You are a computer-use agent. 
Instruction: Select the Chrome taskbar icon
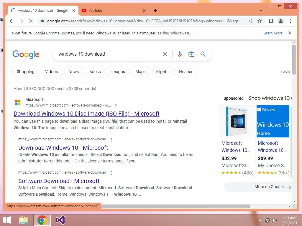pos(42,220)
